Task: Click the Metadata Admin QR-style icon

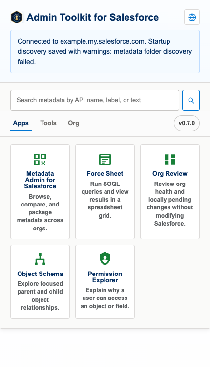Action: point(40,160)
